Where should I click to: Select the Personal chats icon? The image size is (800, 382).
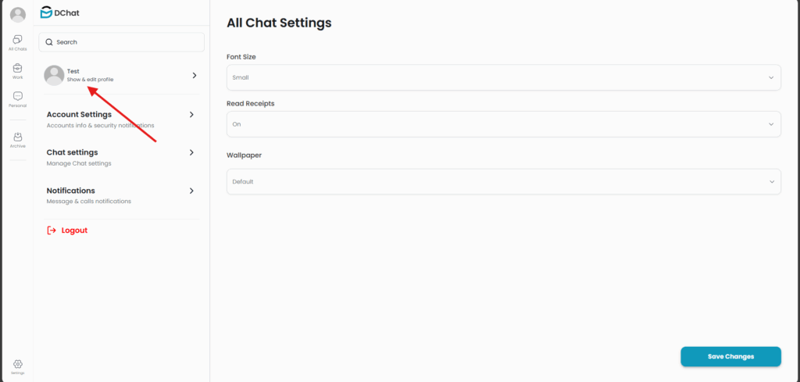(x=17, y=98)
